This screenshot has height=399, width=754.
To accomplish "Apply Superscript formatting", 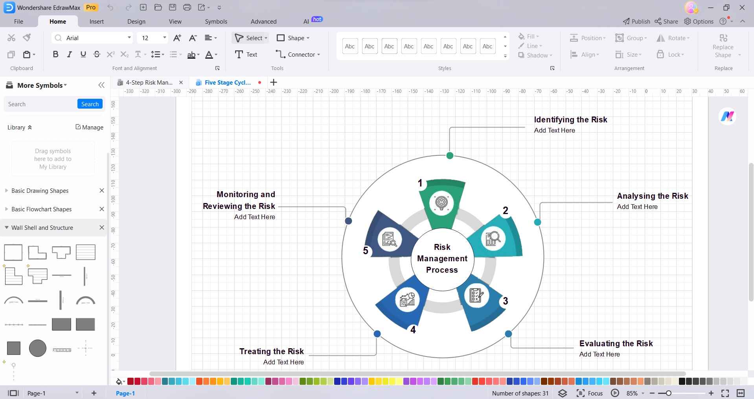I will point(111,54).
